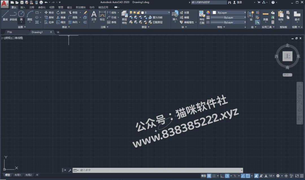The height and width of the screenshot is (180, 305).
Task: Add a new drawing tab with plus button
Action: 58,32
